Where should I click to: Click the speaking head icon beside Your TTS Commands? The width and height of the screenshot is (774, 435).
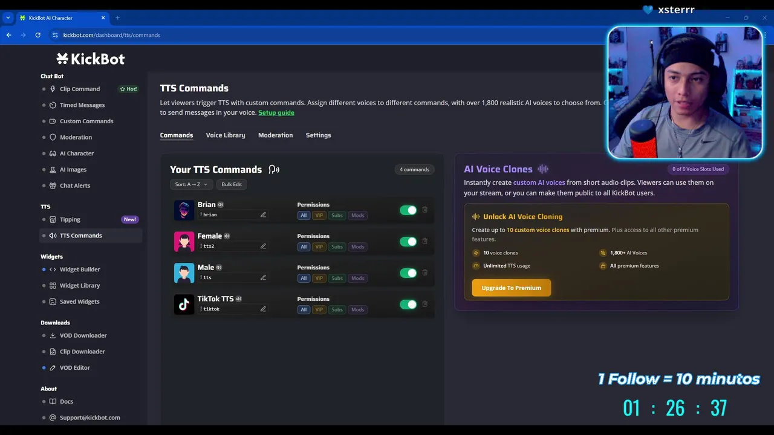point(274,170)
